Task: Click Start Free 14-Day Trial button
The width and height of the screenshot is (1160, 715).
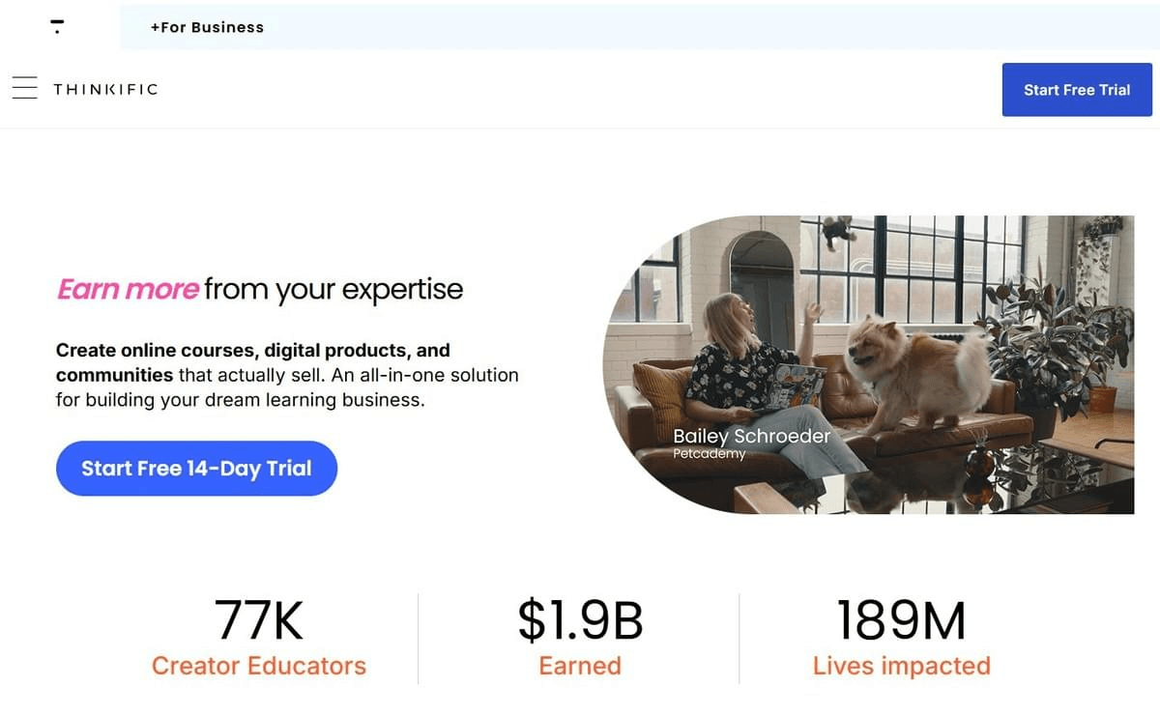Action: pyautogui.click(x=196, y=469)
